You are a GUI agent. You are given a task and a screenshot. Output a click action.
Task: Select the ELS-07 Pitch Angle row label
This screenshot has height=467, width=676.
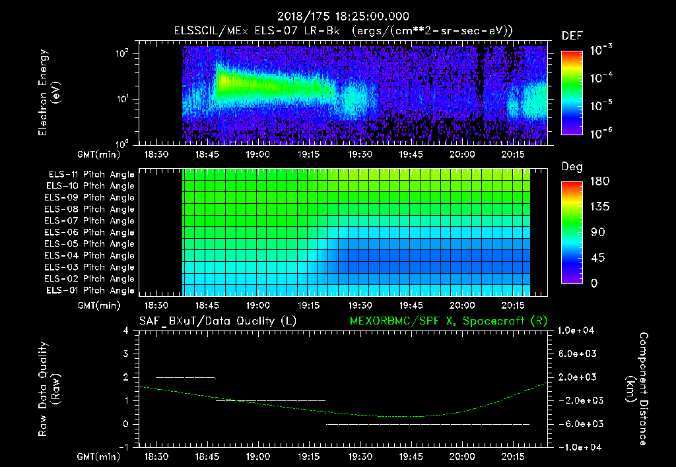pyautogui.click(x=89, y=221)
